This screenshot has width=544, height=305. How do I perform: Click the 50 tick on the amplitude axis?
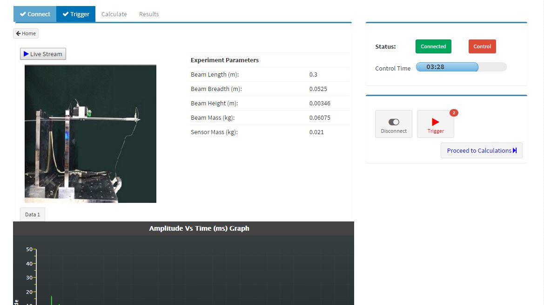tap(29, 249)
